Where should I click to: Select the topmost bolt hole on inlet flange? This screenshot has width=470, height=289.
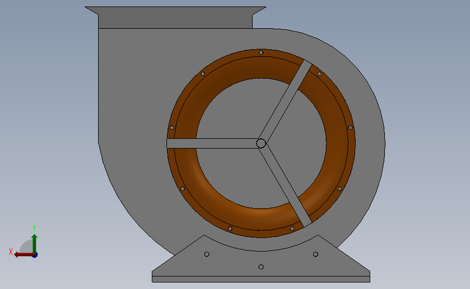point(261,53)
